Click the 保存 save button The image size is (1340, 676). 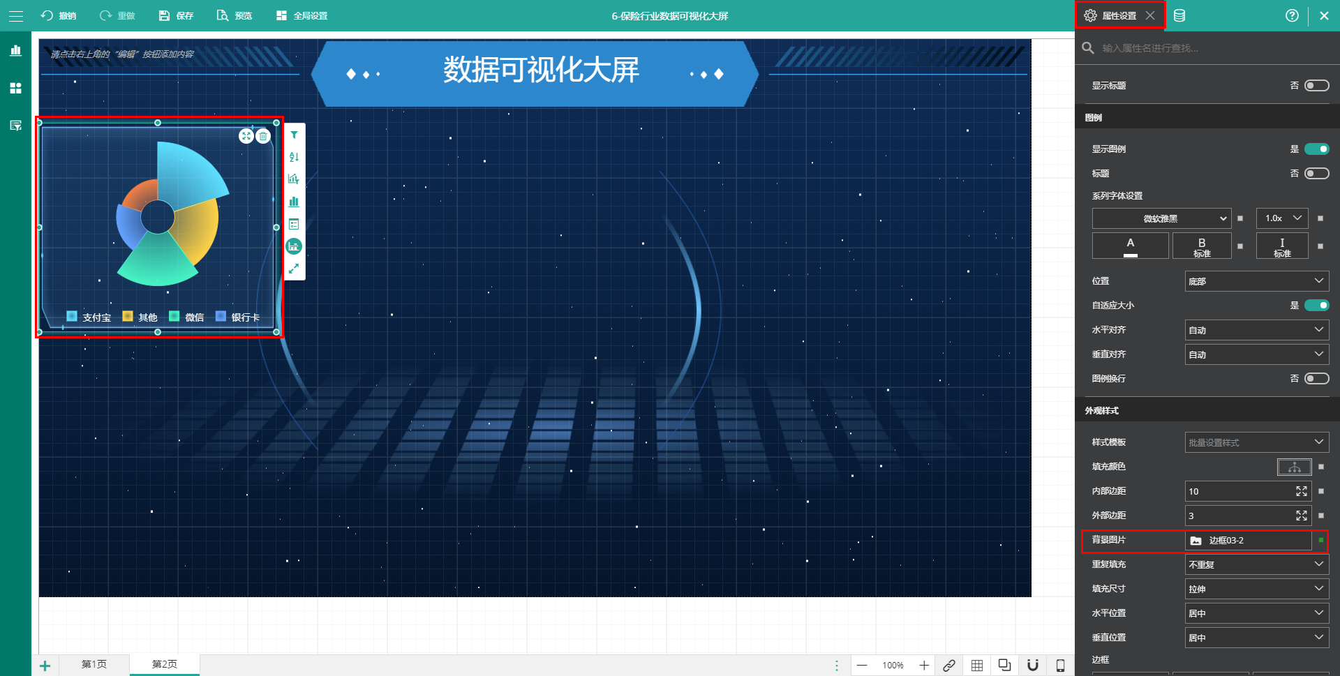tap(177, 15)
